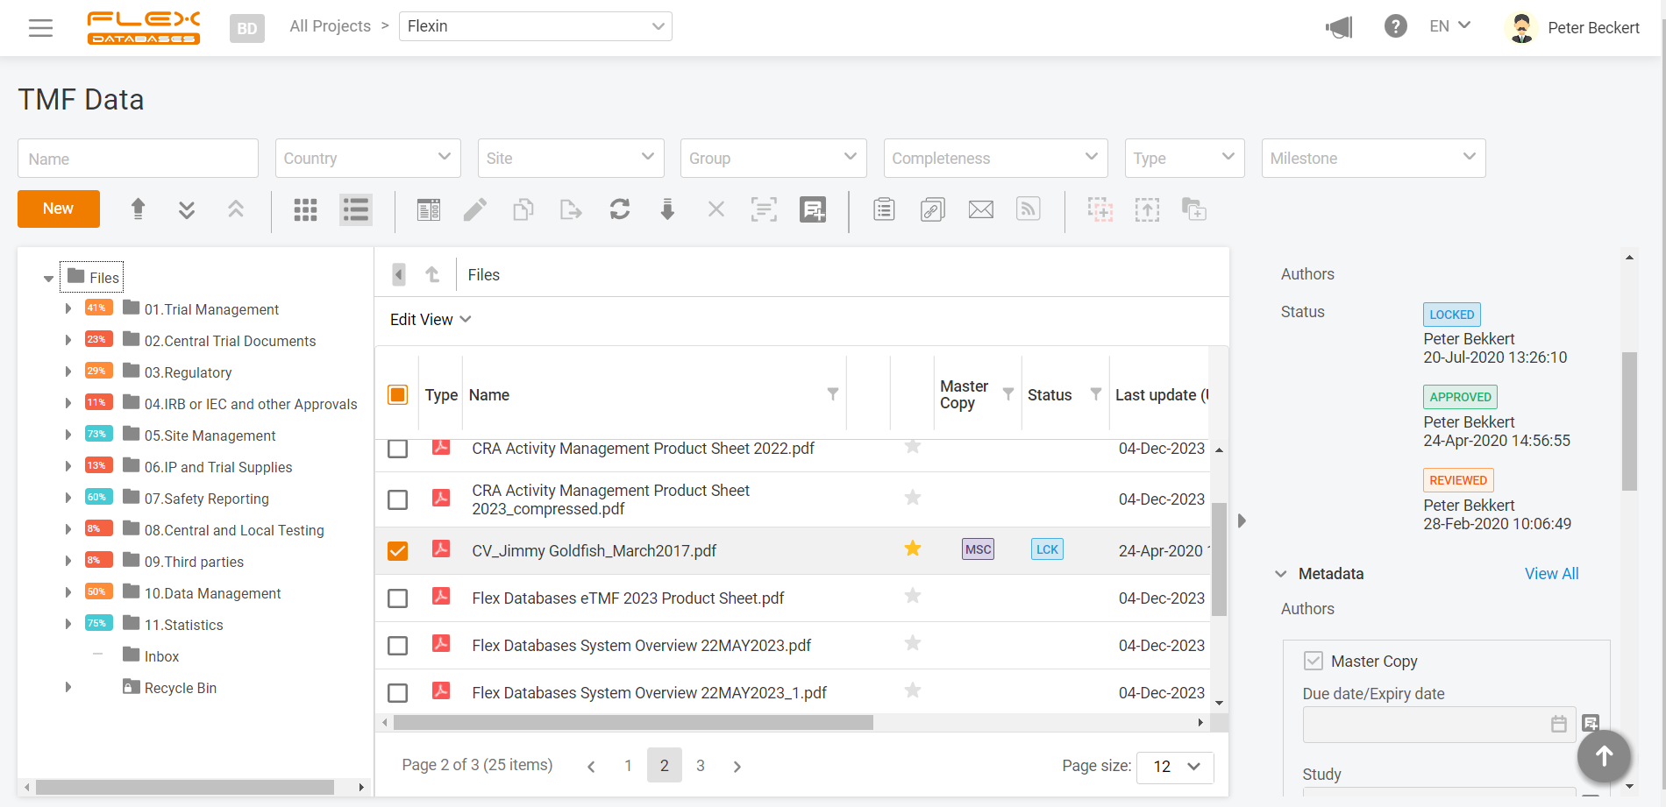
Task: Switch to the list view layout
Action: [x=355, y=209]
